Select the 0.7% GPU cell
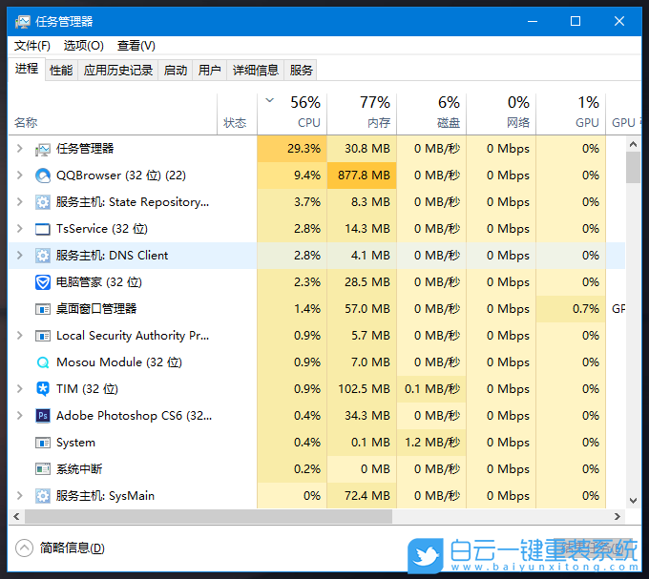The image size is (649, 579). coord(571,308)
